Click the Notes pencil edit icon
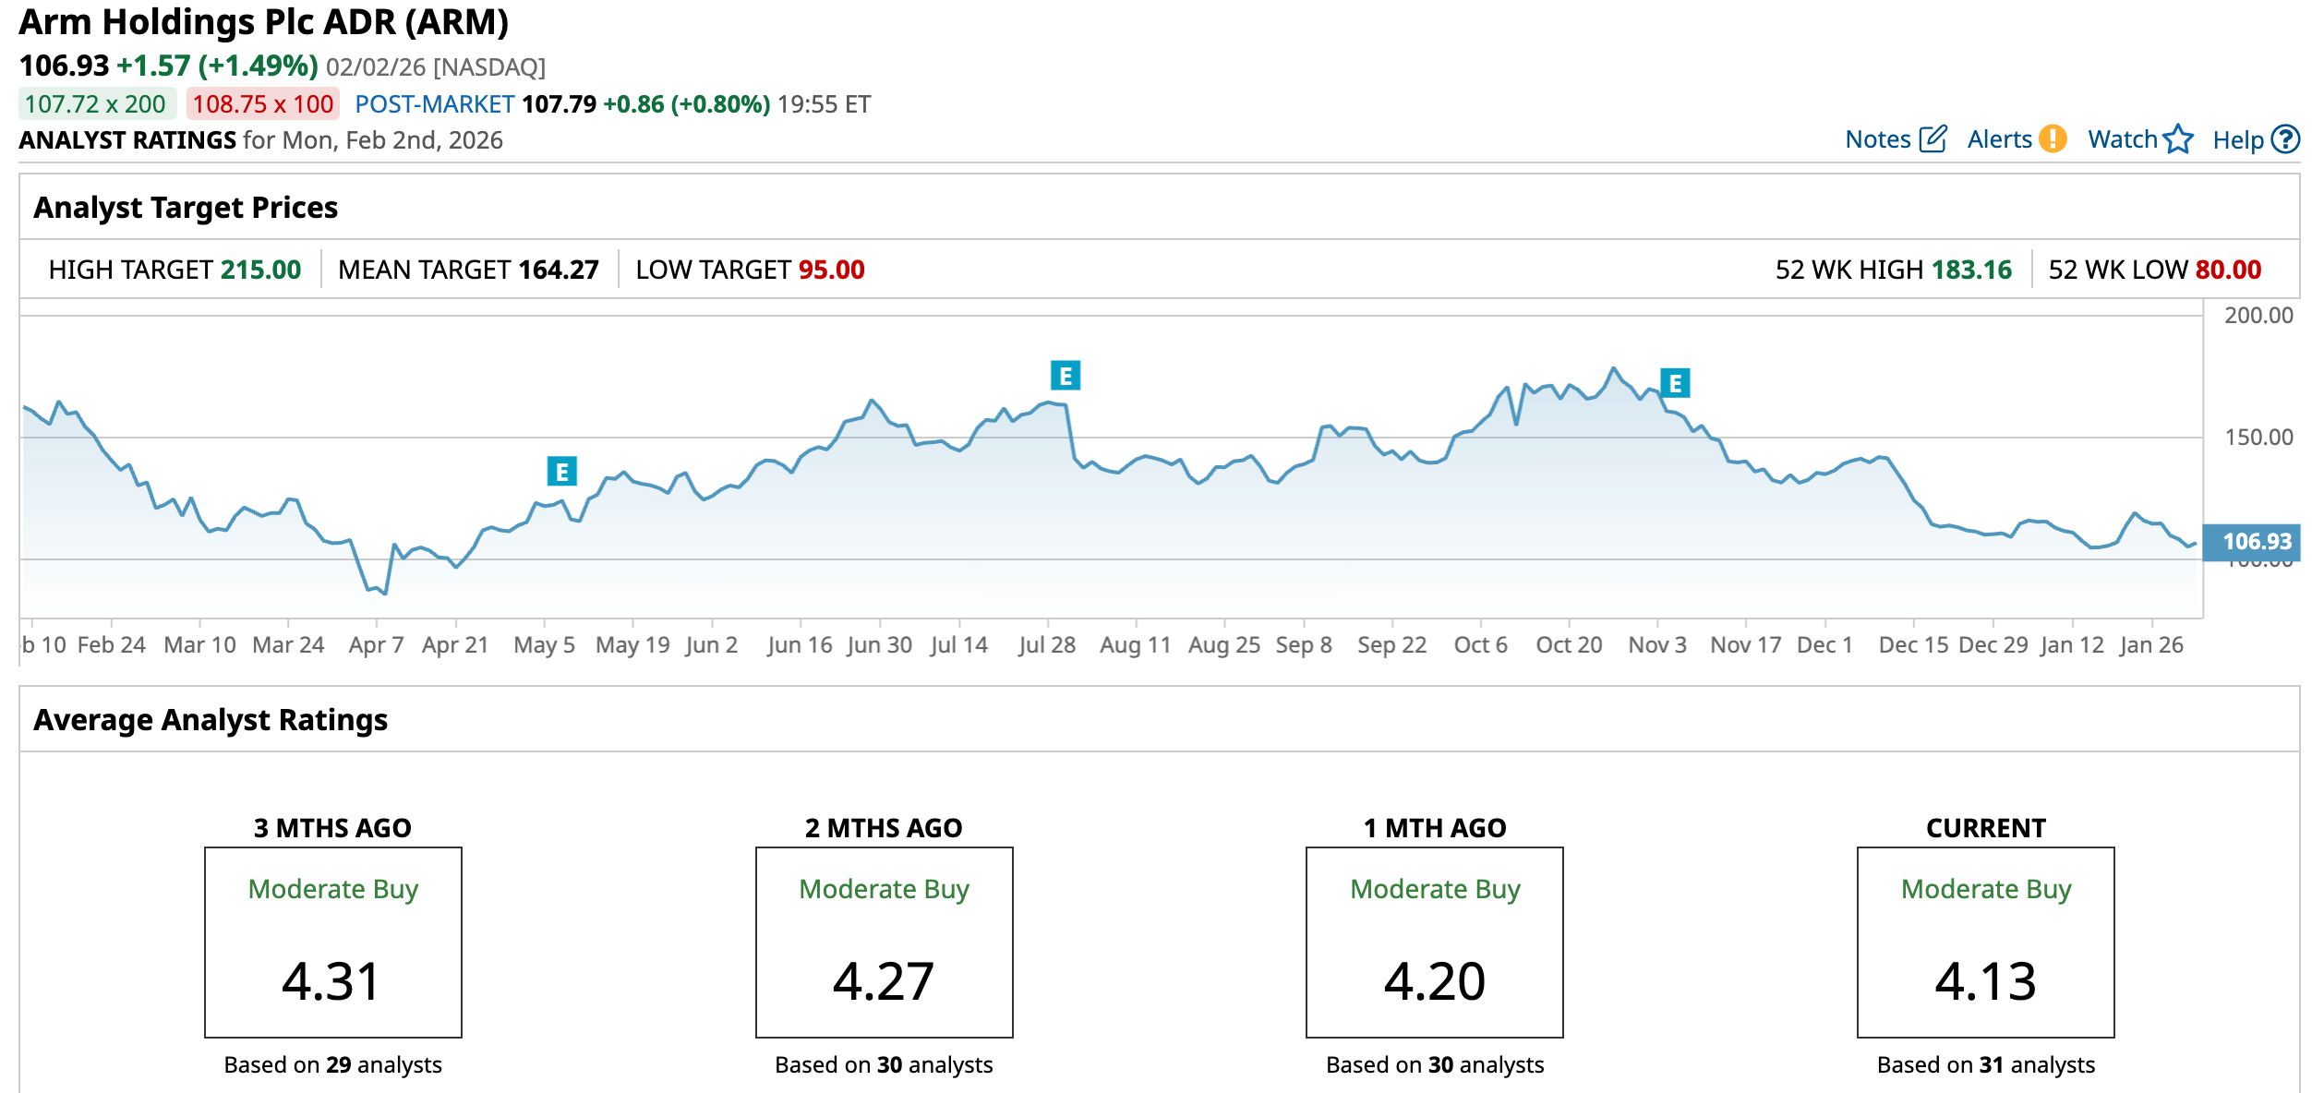 tap(1933, 139)
